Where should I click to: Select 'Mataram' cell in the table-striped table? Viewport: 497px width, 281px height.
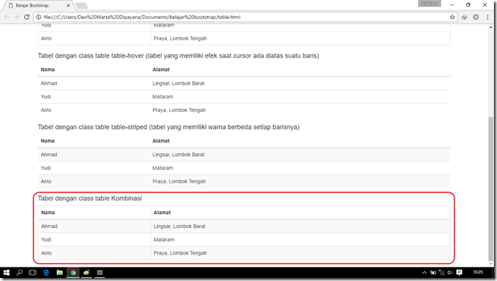click(x=163, y=168)
